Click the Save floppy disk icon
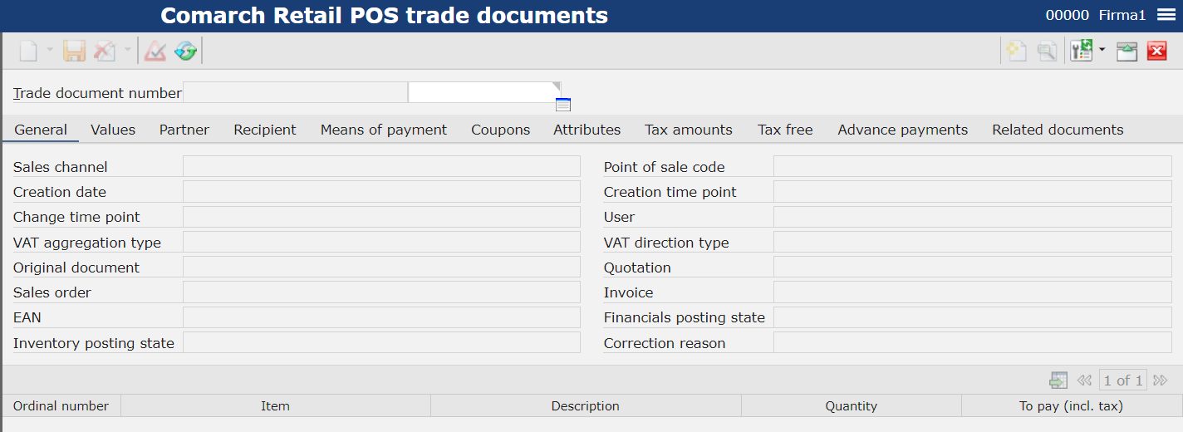 coord(75,52)
